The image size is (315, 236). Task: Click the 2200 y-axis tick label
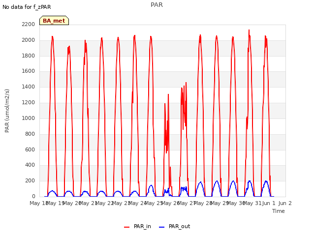point(29,24)
